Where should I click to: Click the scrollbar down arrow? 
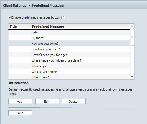[x=132, y=77]
